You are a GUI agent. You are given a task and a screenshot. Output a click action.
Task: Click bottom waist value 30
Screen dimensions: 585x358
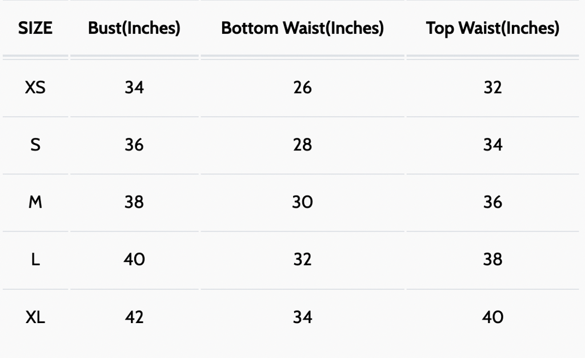coord(302,202)
